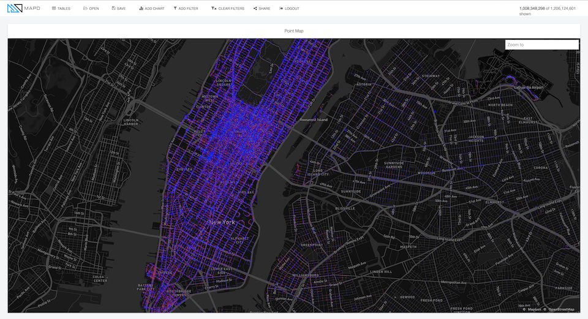This screenshot has width=588, height=319.
Task: Click the Point Map chart title
Action: pyautogui.click(x=294, y=31)
